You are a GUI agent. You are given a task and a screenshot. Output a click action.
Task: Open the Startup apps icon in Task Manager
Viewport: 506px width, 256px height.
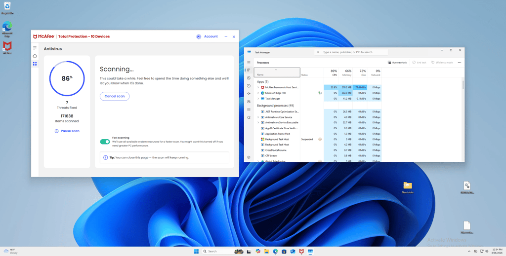[249, 94]
